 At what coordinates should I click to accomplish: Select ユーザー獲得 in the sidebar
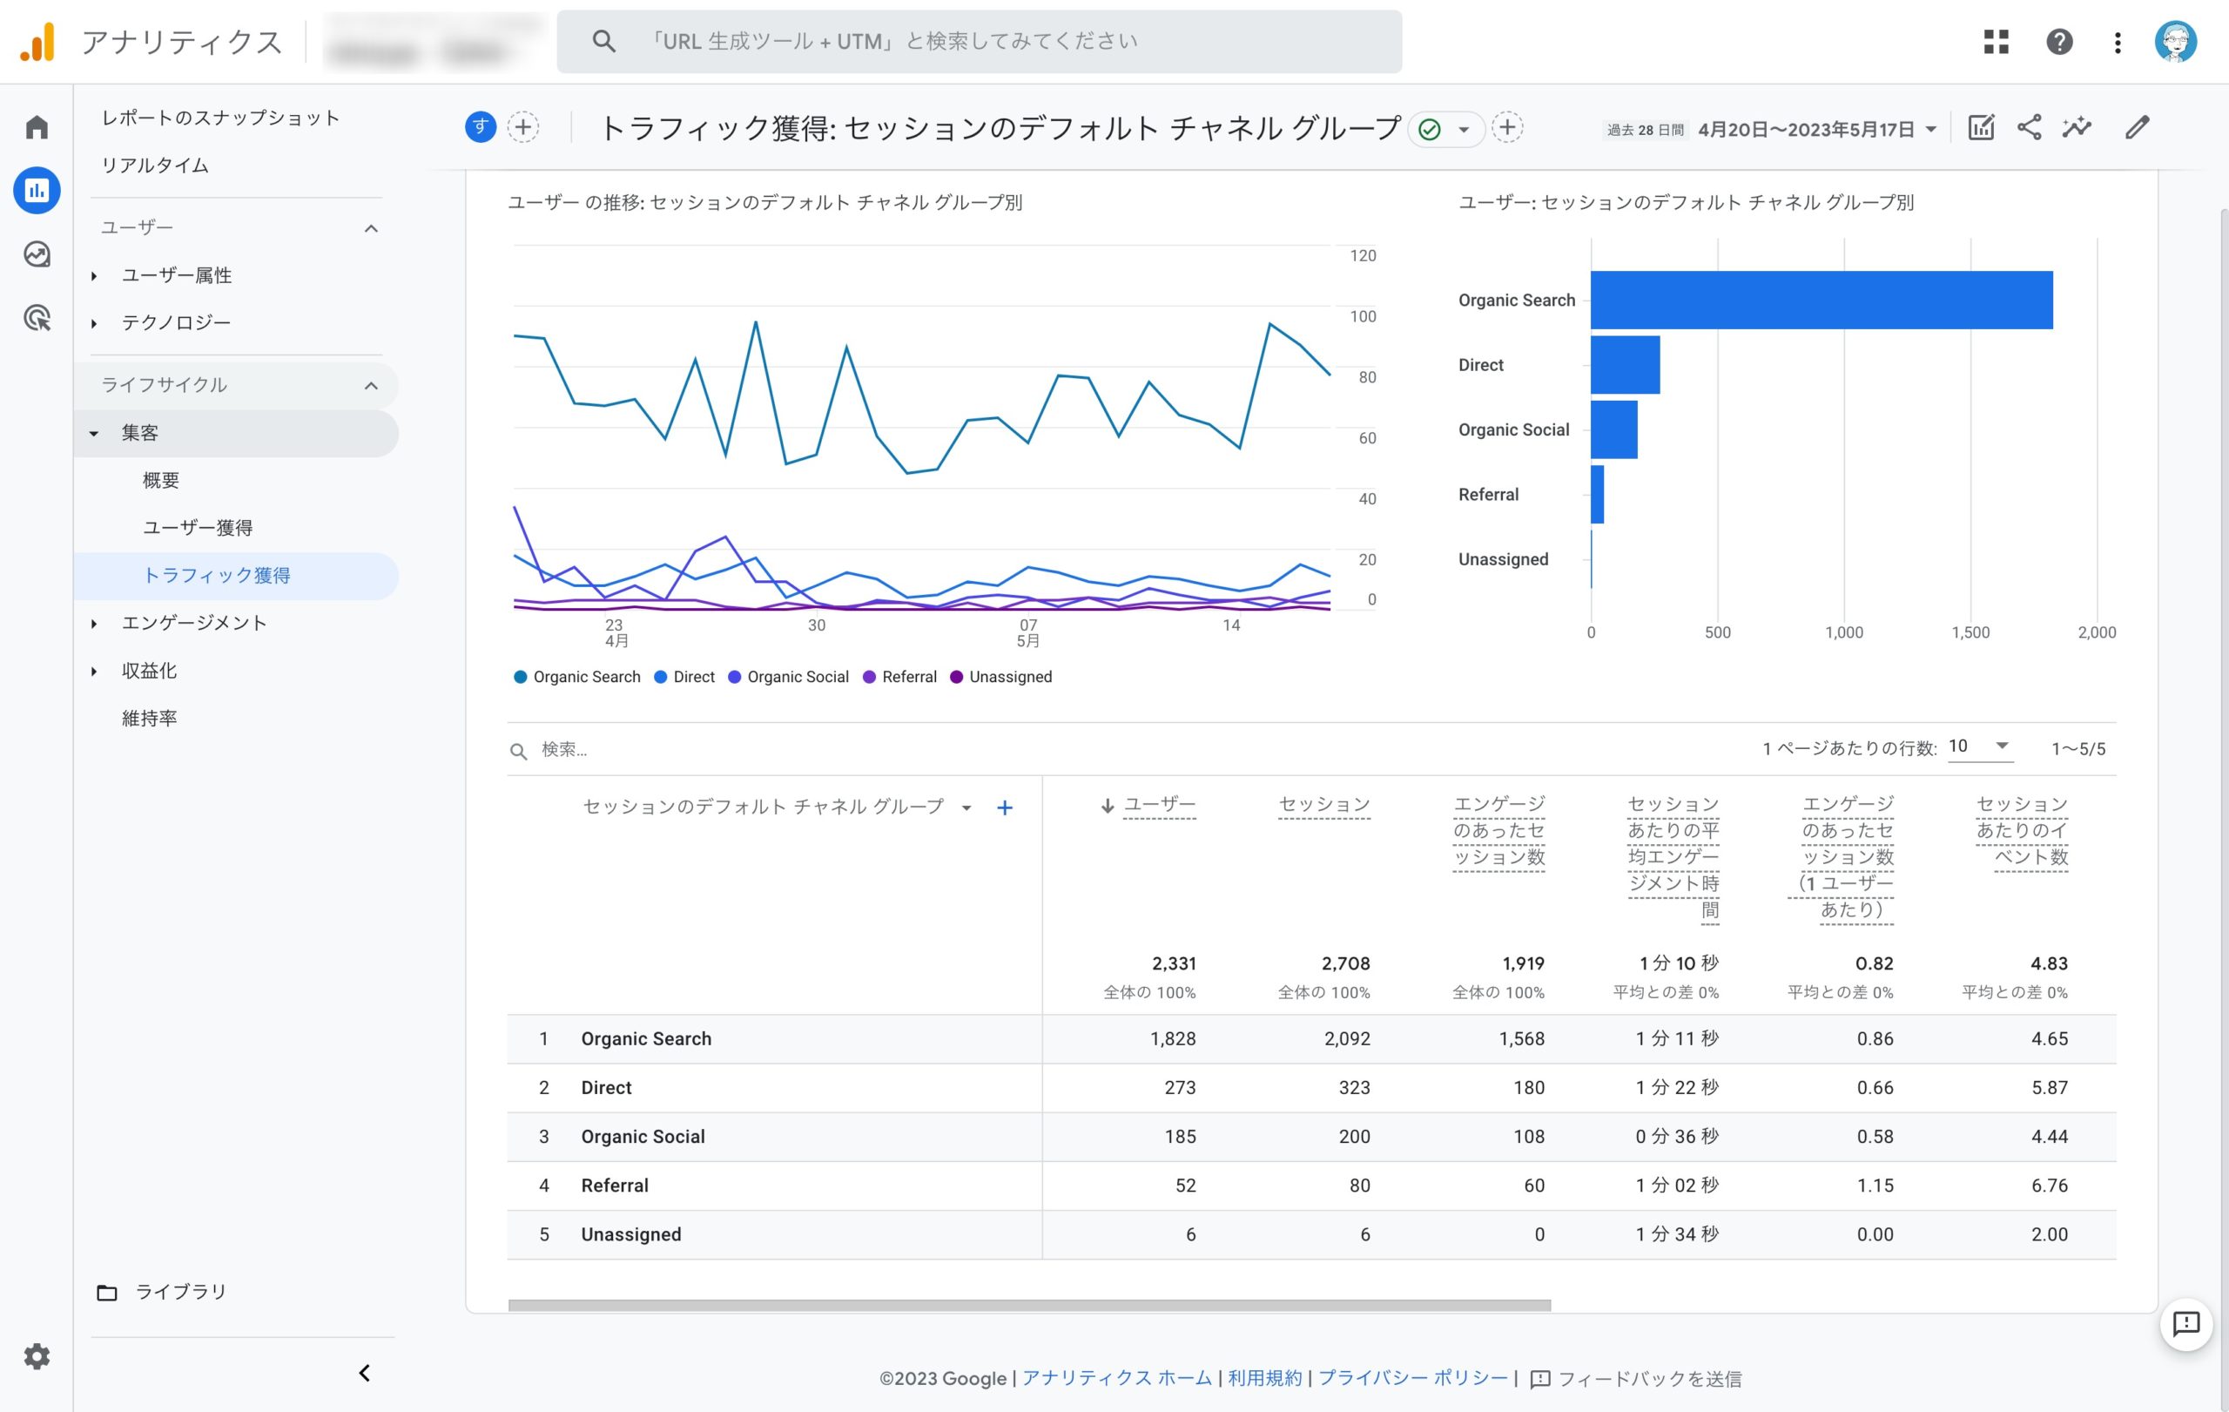tap(197, 528)
